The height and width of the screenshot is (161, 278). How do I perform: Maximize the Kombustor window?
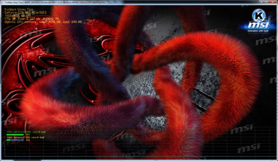point(266,2)
